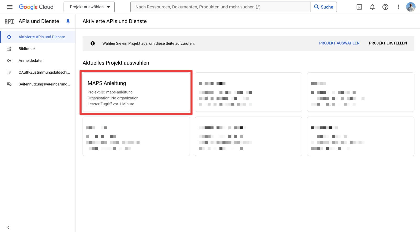Click the Bibliothek grid icon
Screen dimensions: 420x232
click(9, 49)
